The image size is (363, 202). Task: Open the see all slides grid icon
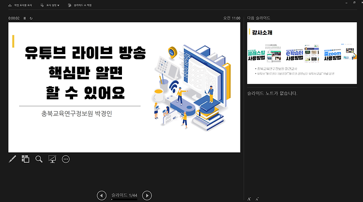(x=26, y=159)
